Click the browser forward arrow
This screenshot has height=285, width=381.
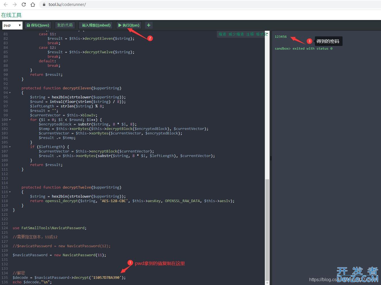15,5
